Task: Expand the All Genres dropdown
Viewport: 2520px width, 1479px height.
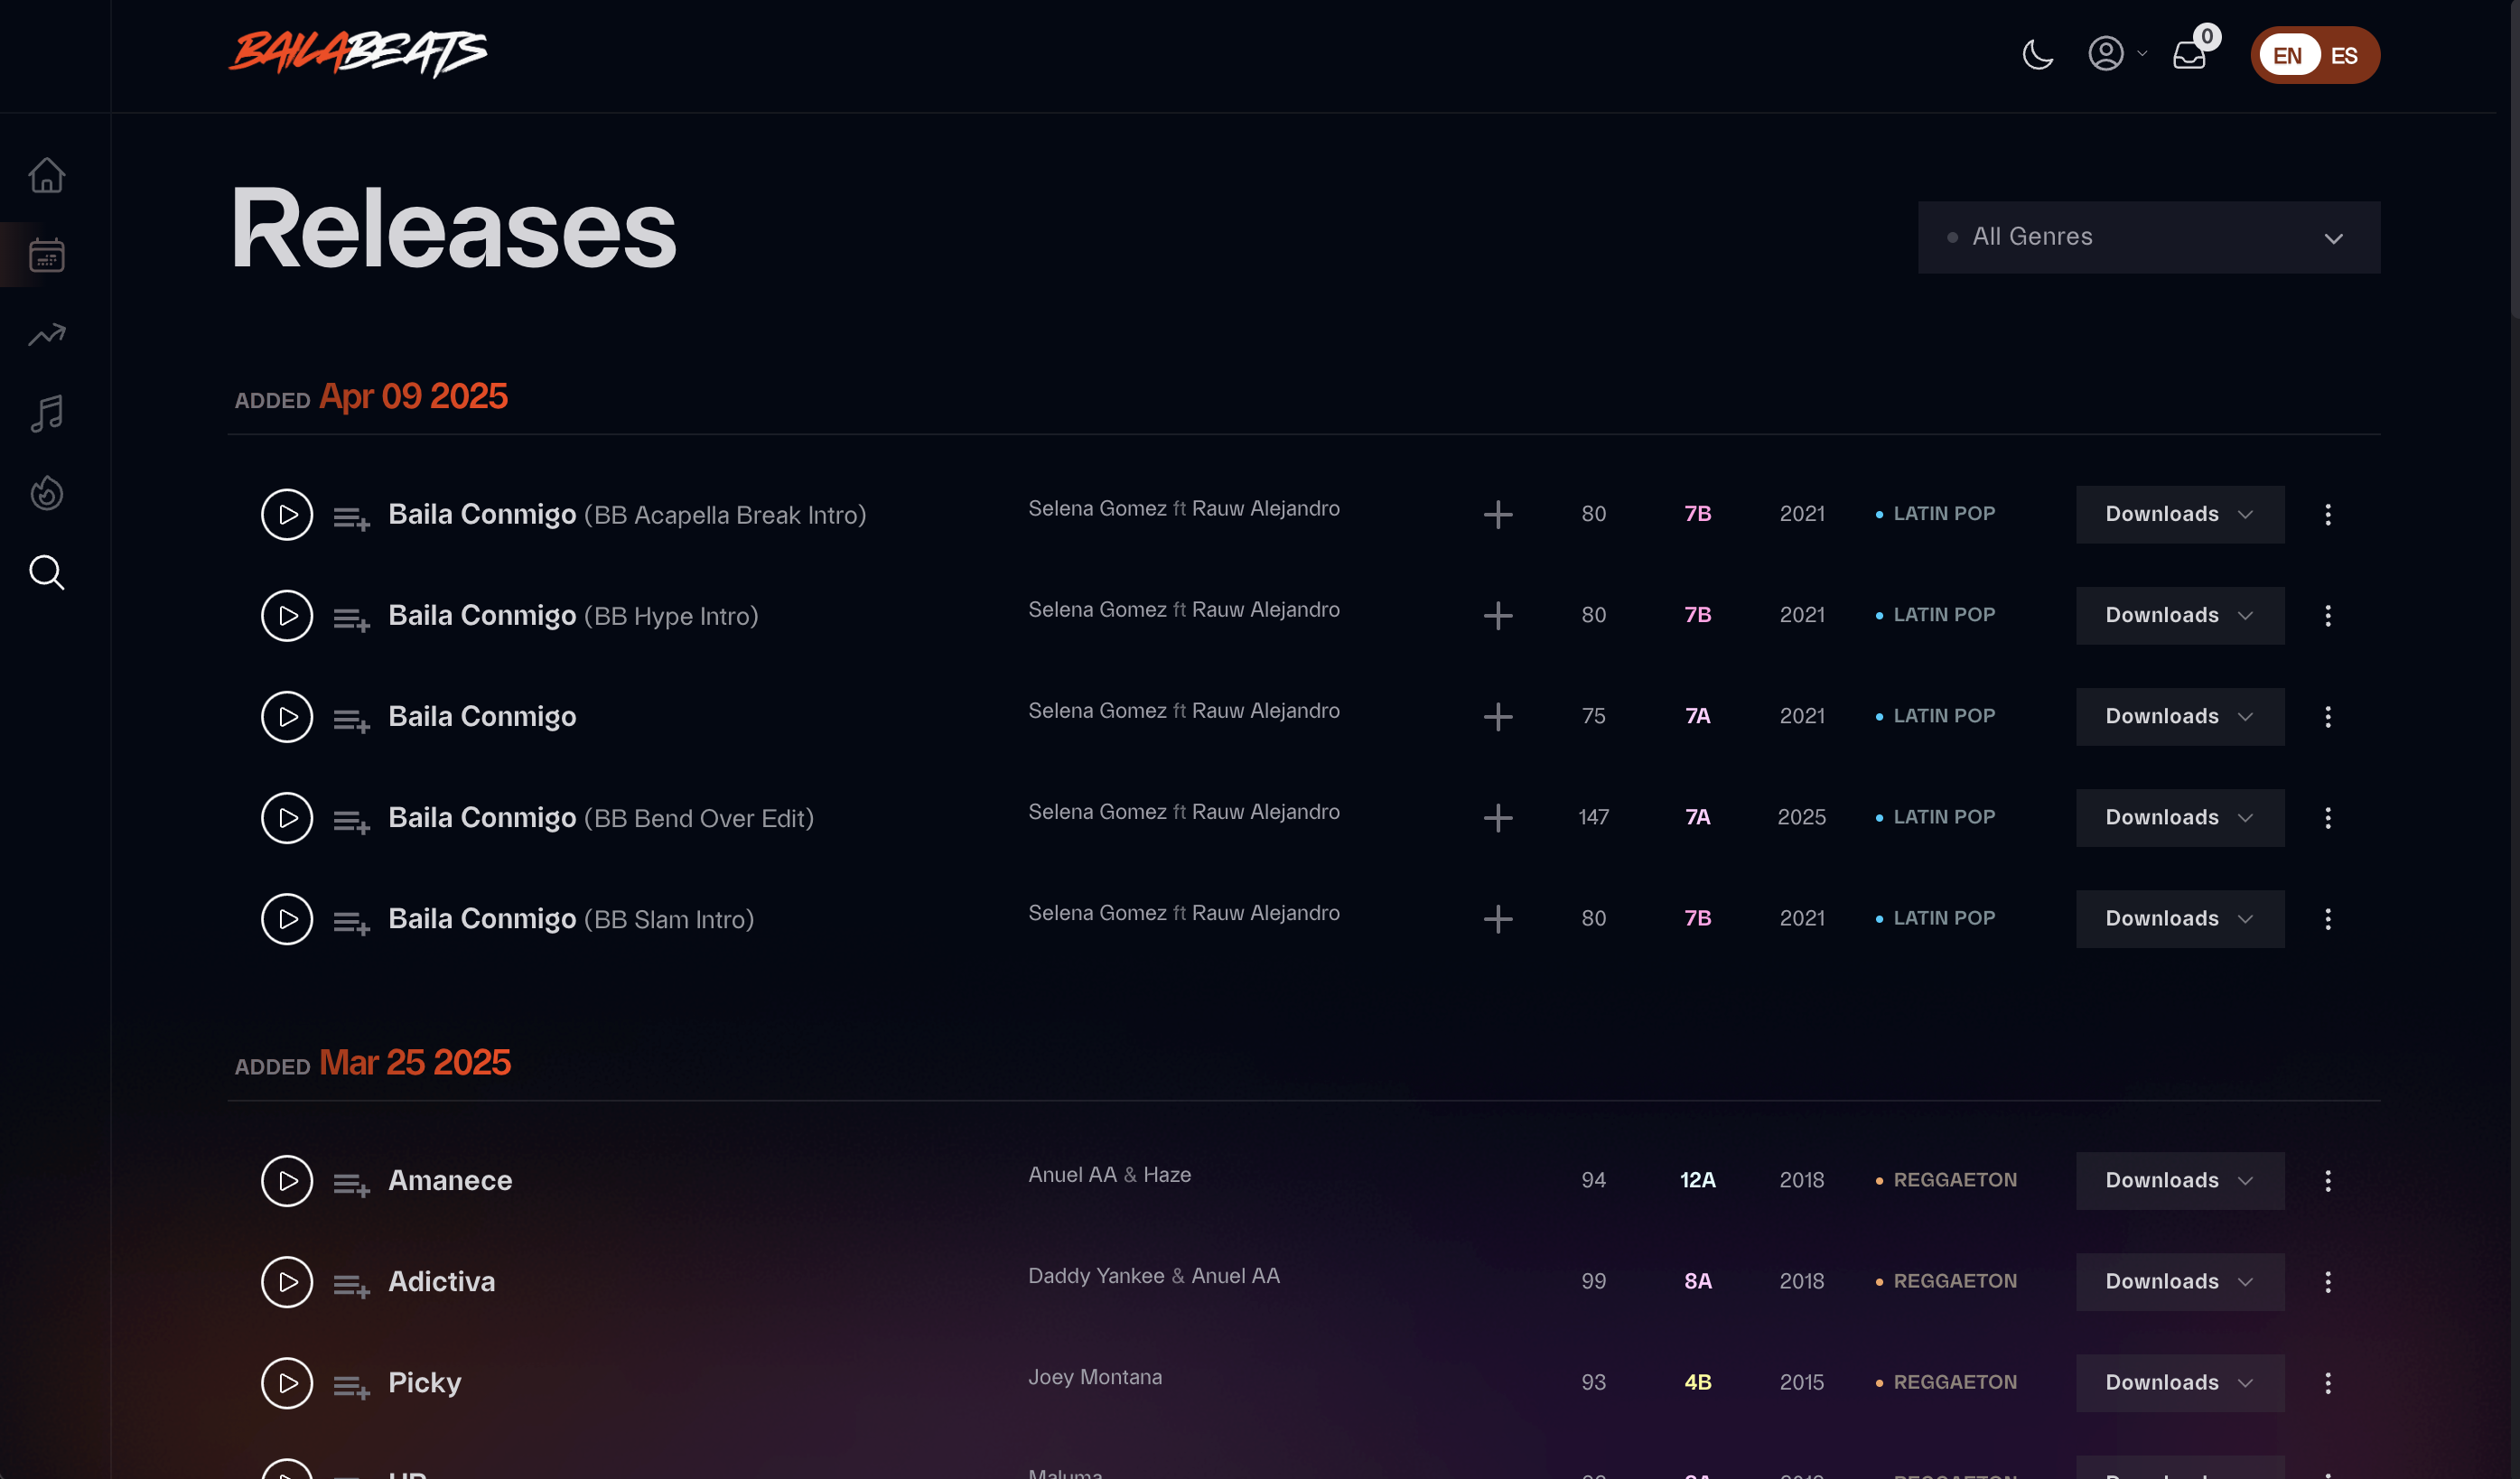Action: (2148, 237)
